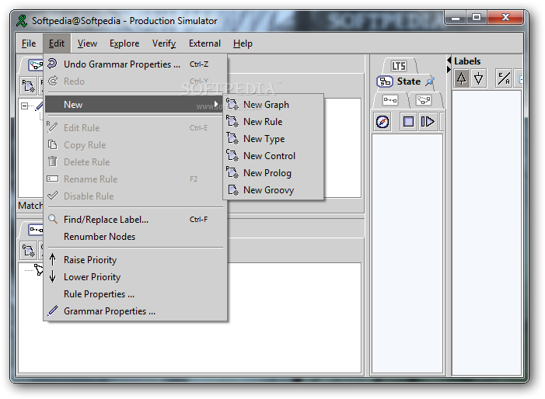Click the step-forward play button
This screenshot has width=545, height=399.
[428, 122]
